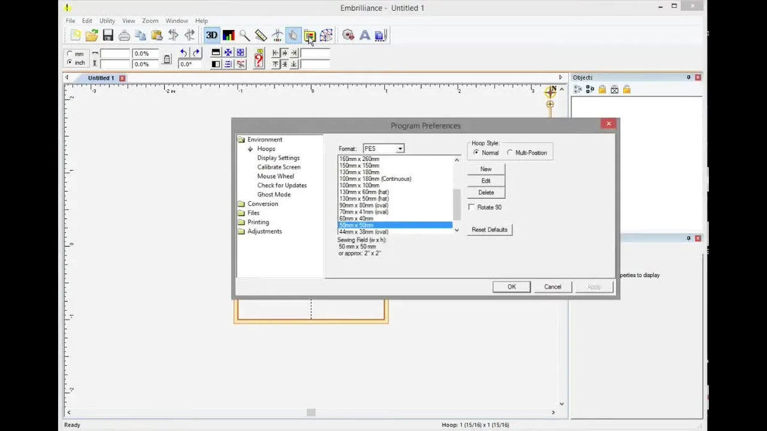Image resolution: width=767 pixels, height=431 pixels.
Task: Open the View menu
Action: (128, 20)
